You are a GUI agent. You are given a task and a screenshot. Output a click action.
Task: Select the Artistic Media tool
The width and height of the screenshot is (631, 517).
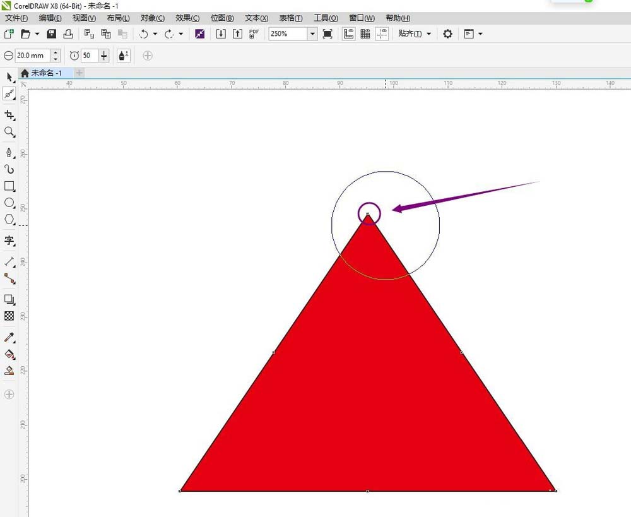pyautogui.click(x=9, y=169)
